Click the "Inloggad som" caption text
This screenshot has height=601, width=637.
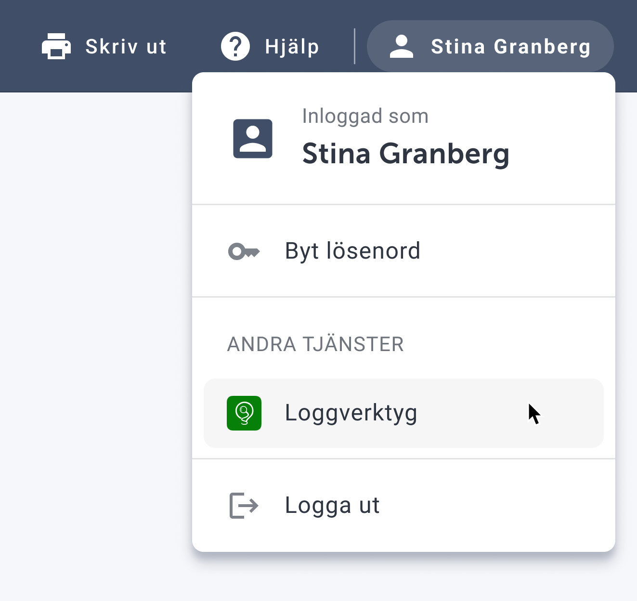click(365, 116)
